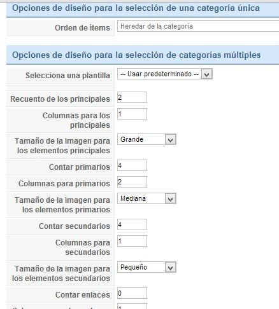The height and width of the screenshot is (309, 279).
Task: Select the Usar predeterminado template combo box
Action: click(165, 74)
